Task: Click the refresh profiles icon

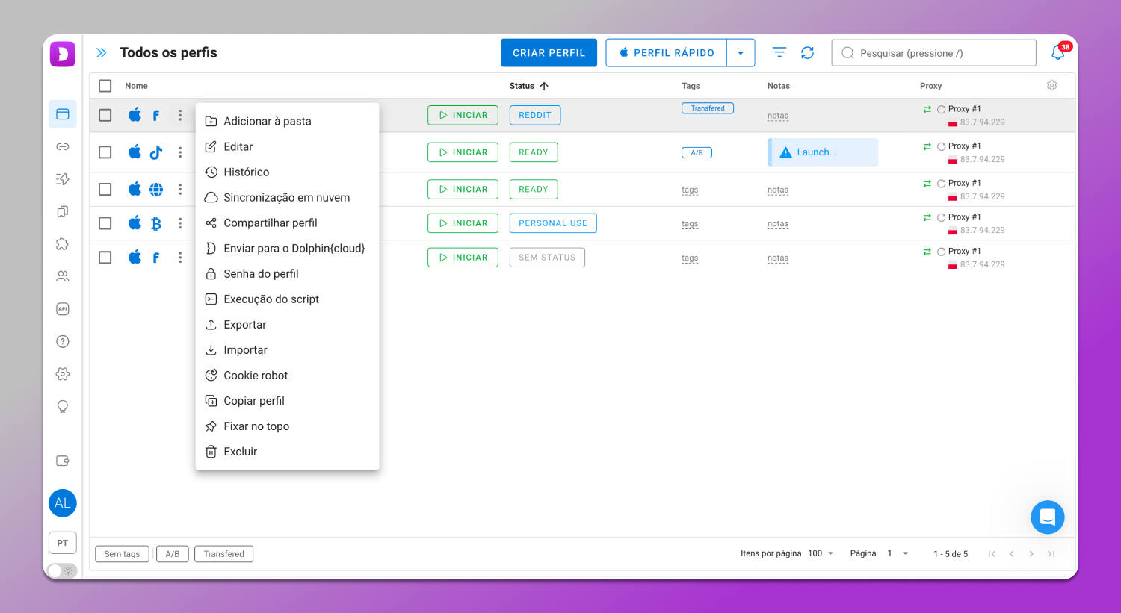Action: pos(807,53)
